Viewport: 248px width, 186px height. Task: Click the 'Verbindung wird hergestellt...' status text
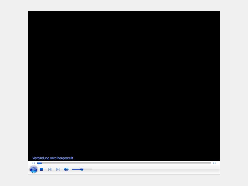click(x=55, y=158)
